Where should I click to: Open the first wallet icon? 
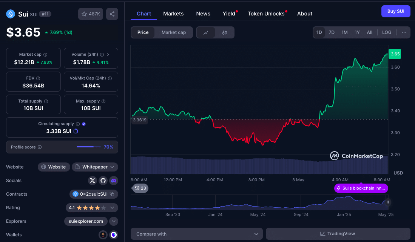point(103,234)
